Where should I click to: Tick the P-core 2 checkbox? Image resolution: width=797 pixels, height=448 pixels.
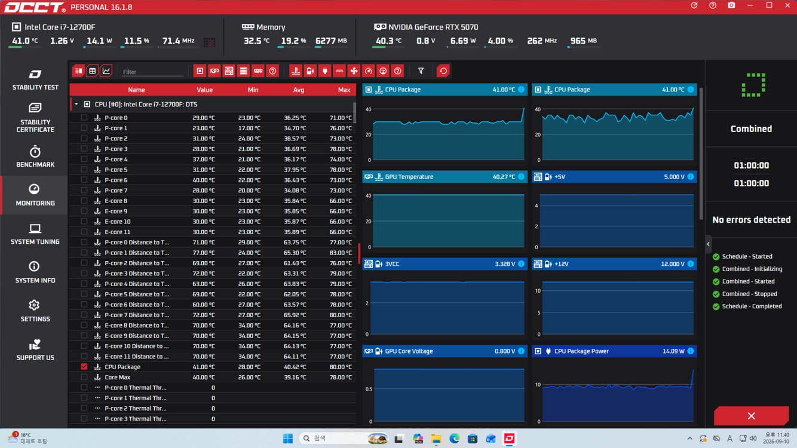click(x=84, y=139)
